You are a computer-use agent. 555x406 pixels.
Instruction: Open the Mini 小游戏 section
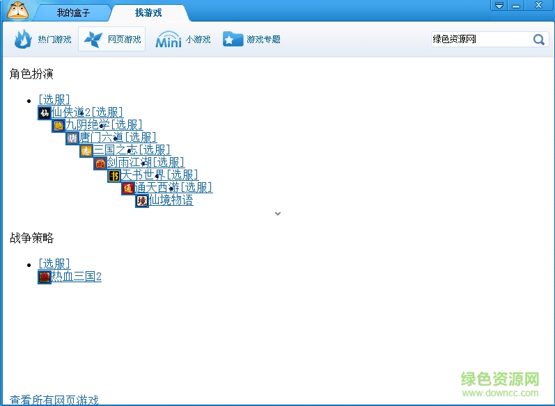(182, 40)
